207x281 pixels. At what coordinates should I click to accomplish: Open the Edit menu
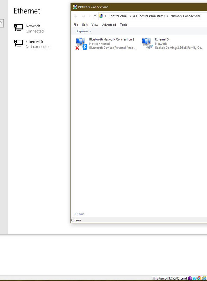[x=85, y=25]
